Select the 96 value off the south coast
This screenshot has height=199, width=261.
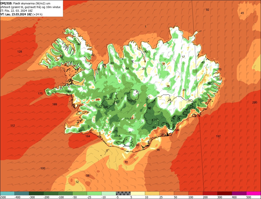point(158,150)
